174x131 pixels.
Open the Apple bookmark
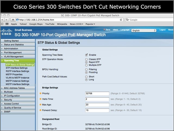click(14, 24)
